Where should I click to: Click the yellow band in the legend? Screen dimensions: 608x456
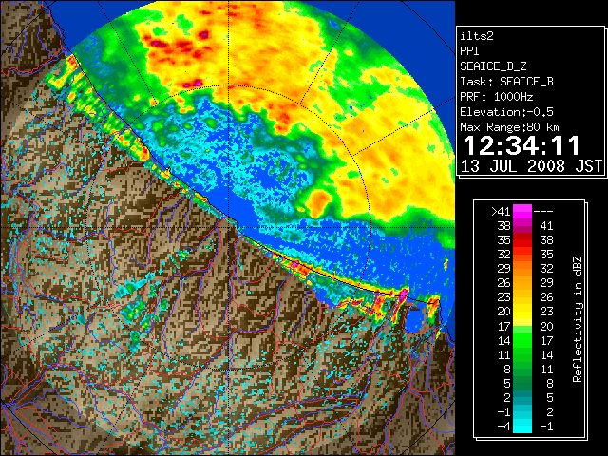coord(522,312)
